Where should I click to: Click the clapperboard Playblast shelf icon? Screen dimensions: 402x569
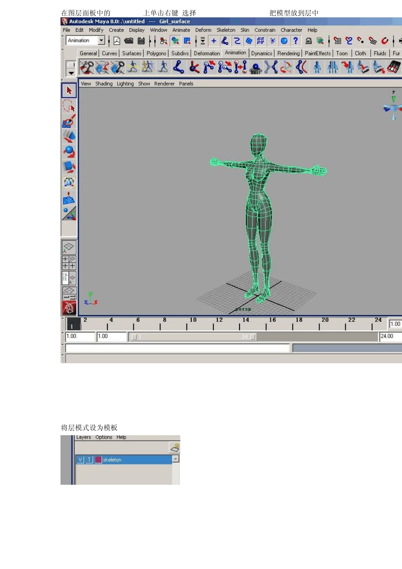click(x=394, y=67)
